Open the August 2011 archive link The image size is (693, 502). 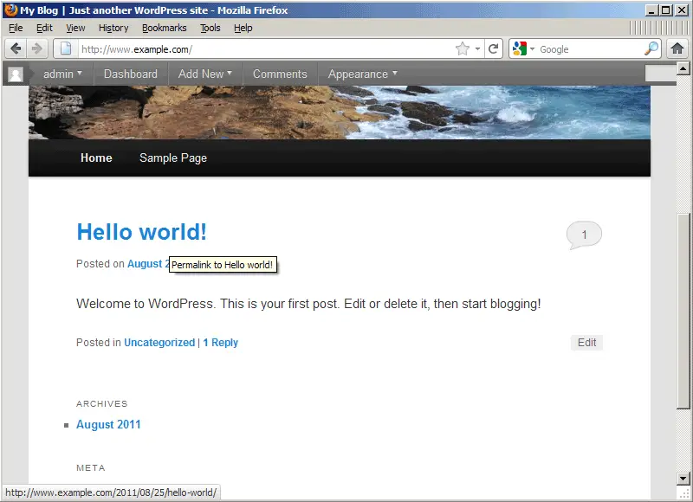[x=108, y=424]
